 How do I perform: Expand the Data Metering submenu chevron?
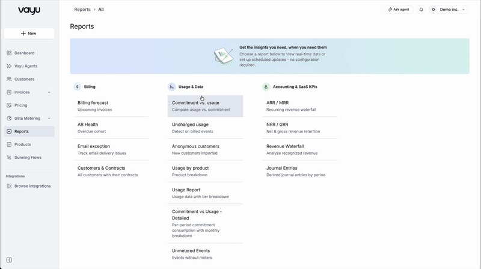tap(49, 118)
